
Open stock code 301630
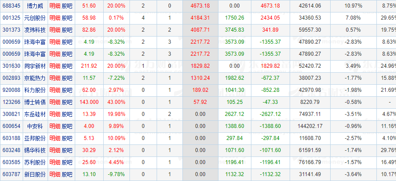click(x=11, y=66)
